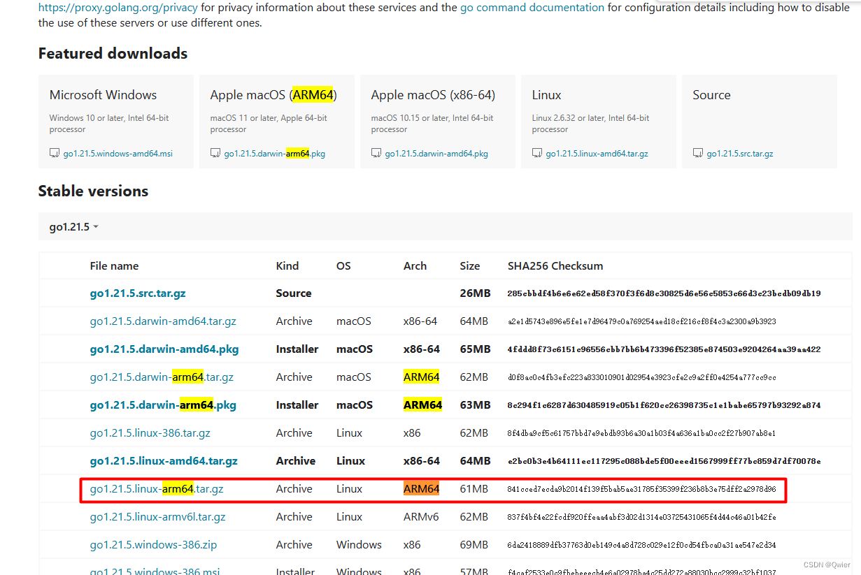Click Installer cell in darwin-arm64.pkg row

click(297, 405)
